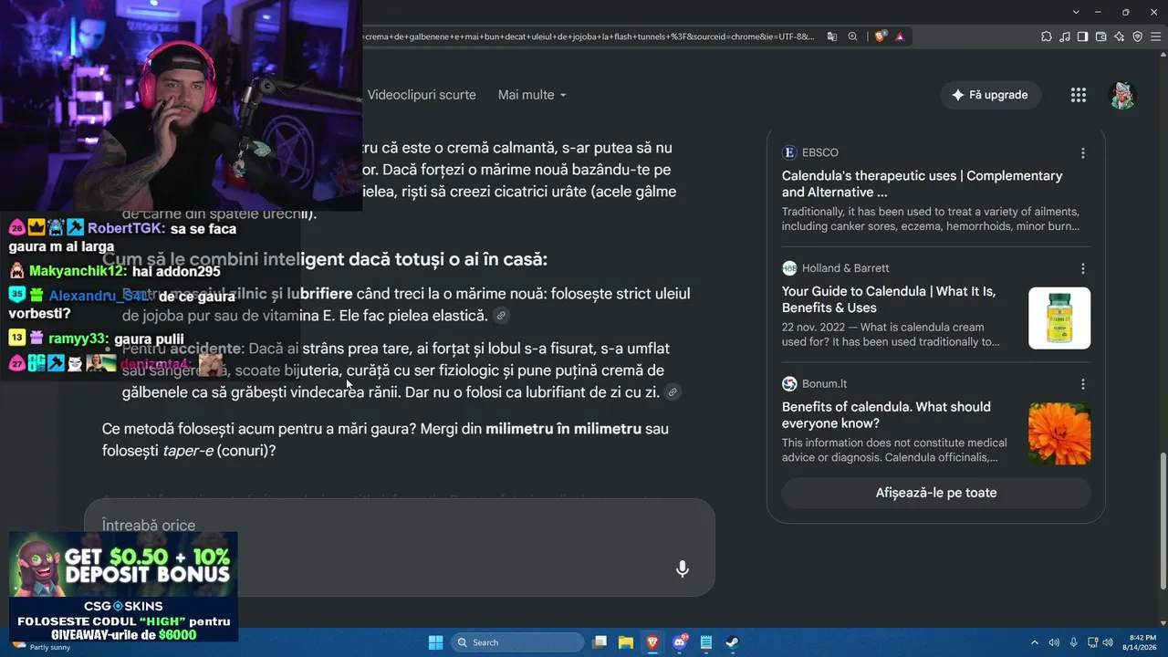The image size is (1168, 657).
Task: Open Task View on the taskbar
Action: click(600, 642)
